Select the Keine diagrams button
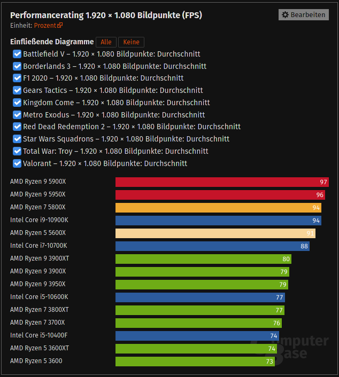339x377 pixels. pyautogui.click(x=131, y=42)
